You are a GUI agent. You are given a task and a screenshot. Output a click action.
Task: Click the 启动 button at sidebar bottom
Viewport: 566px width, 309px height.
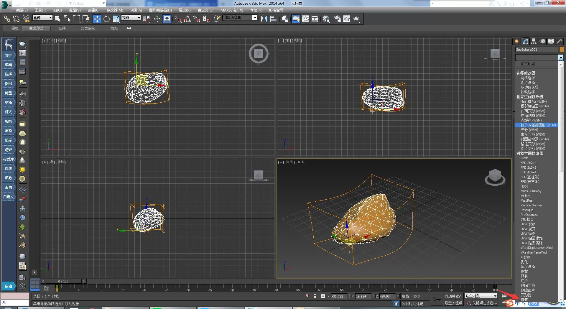point(9,286)
